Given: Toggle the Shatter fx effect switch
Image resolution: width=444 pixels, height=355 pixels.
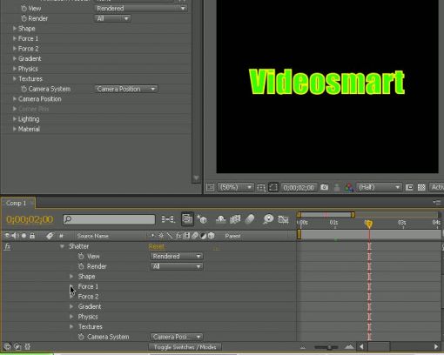Looking at the screenshot, I should [x=8, y=246].
